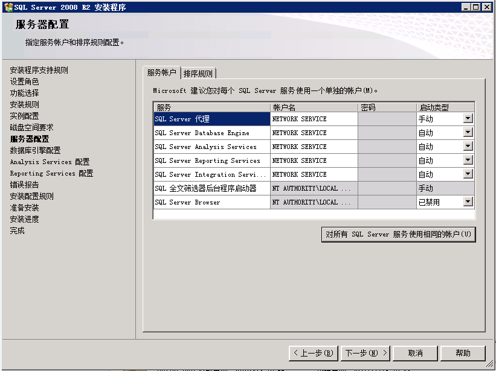Open startup type dropdown for Analysis Services

[x=468, y=147]
